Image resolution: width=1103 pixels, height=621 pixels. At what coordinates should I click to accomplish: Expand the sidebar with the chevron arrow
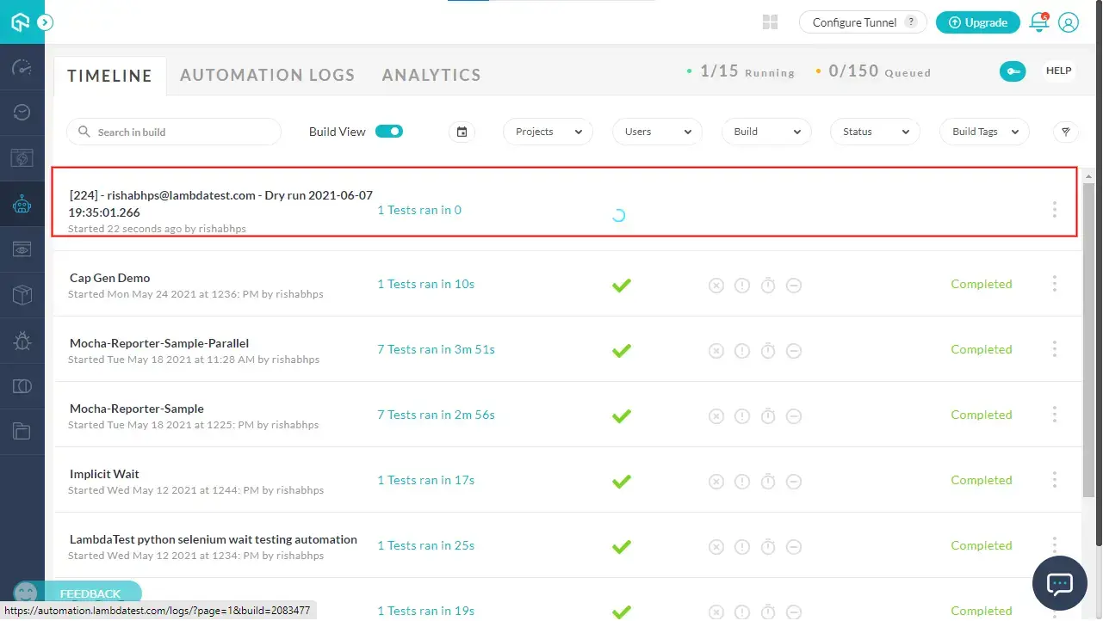click(44, 23)
